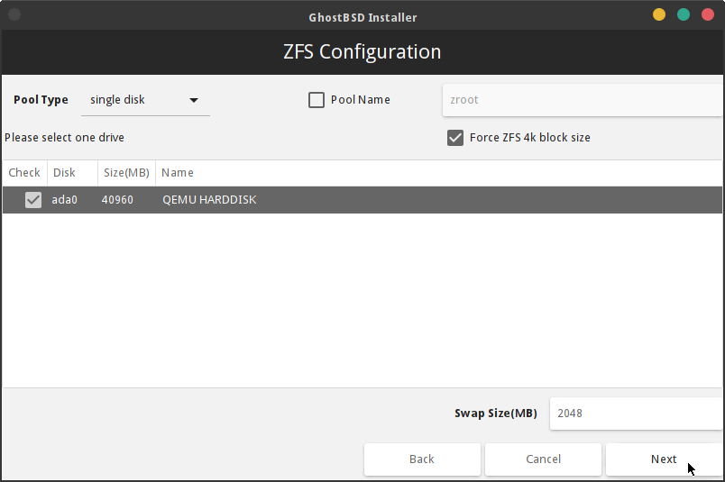Sort by the Size(MB) column header

(126, 173)
